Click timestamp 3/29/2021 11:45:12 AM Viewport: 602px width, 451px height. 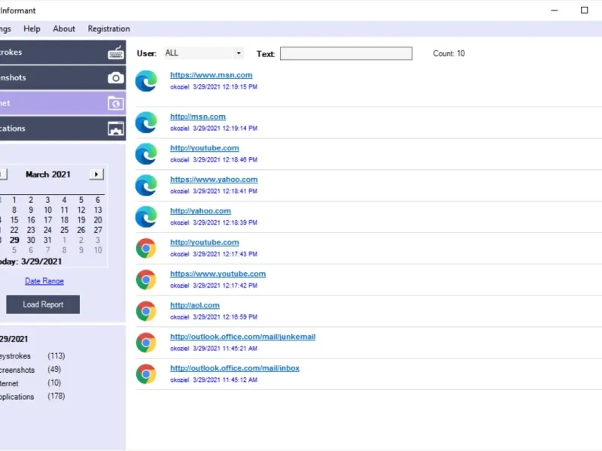(x=225, y=380)
